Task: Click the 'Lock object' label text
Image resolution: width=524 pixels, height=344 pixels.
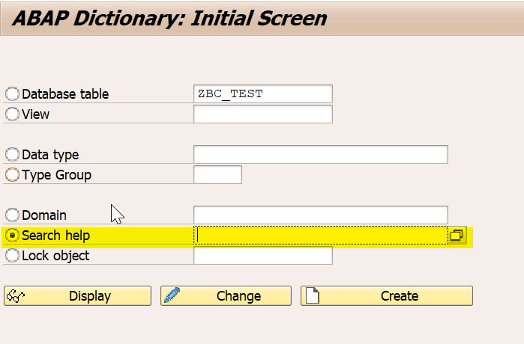Action: coord(55,256)
